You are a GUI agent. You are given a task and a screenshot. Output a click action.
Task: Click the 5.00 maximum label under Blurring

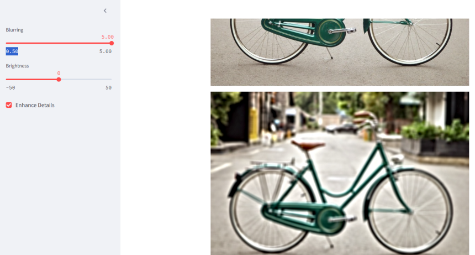[105, 51]
